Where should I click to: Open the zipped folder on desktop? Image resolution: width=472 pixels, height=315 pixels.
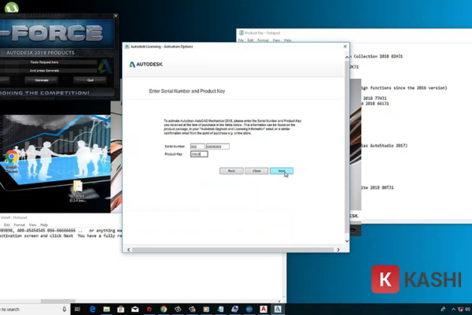tap(78, 187)
